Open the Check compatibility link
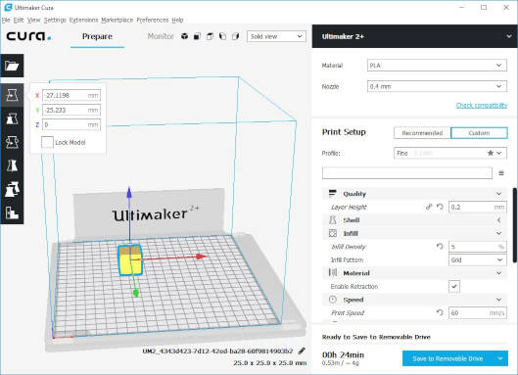This screenshot has height=375, width=518. click(482, 106)
